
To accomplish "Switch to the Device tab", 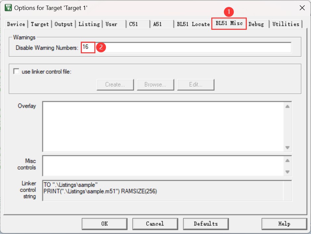I will 16,24.
